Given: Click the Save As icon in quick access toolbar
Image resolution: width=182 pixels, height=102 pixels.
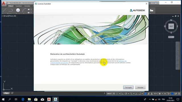Looking at the screenshot, I should tap(18, 3).
